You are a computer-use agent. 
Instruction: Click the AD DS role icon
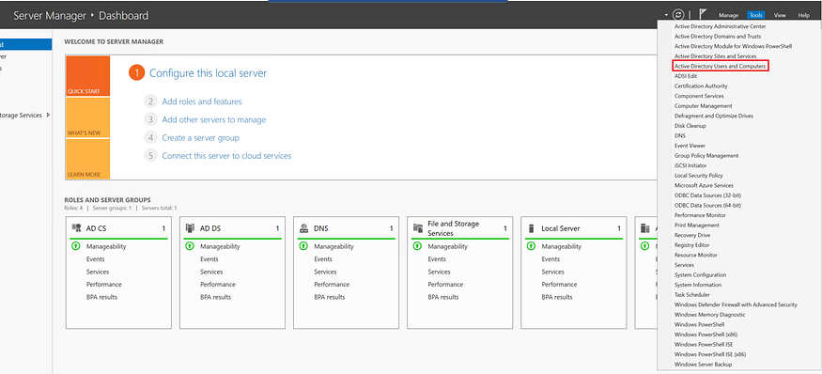click(190, 228)
